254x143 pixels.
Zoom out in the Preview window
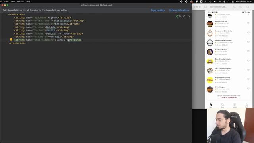[x=235, y=7]
